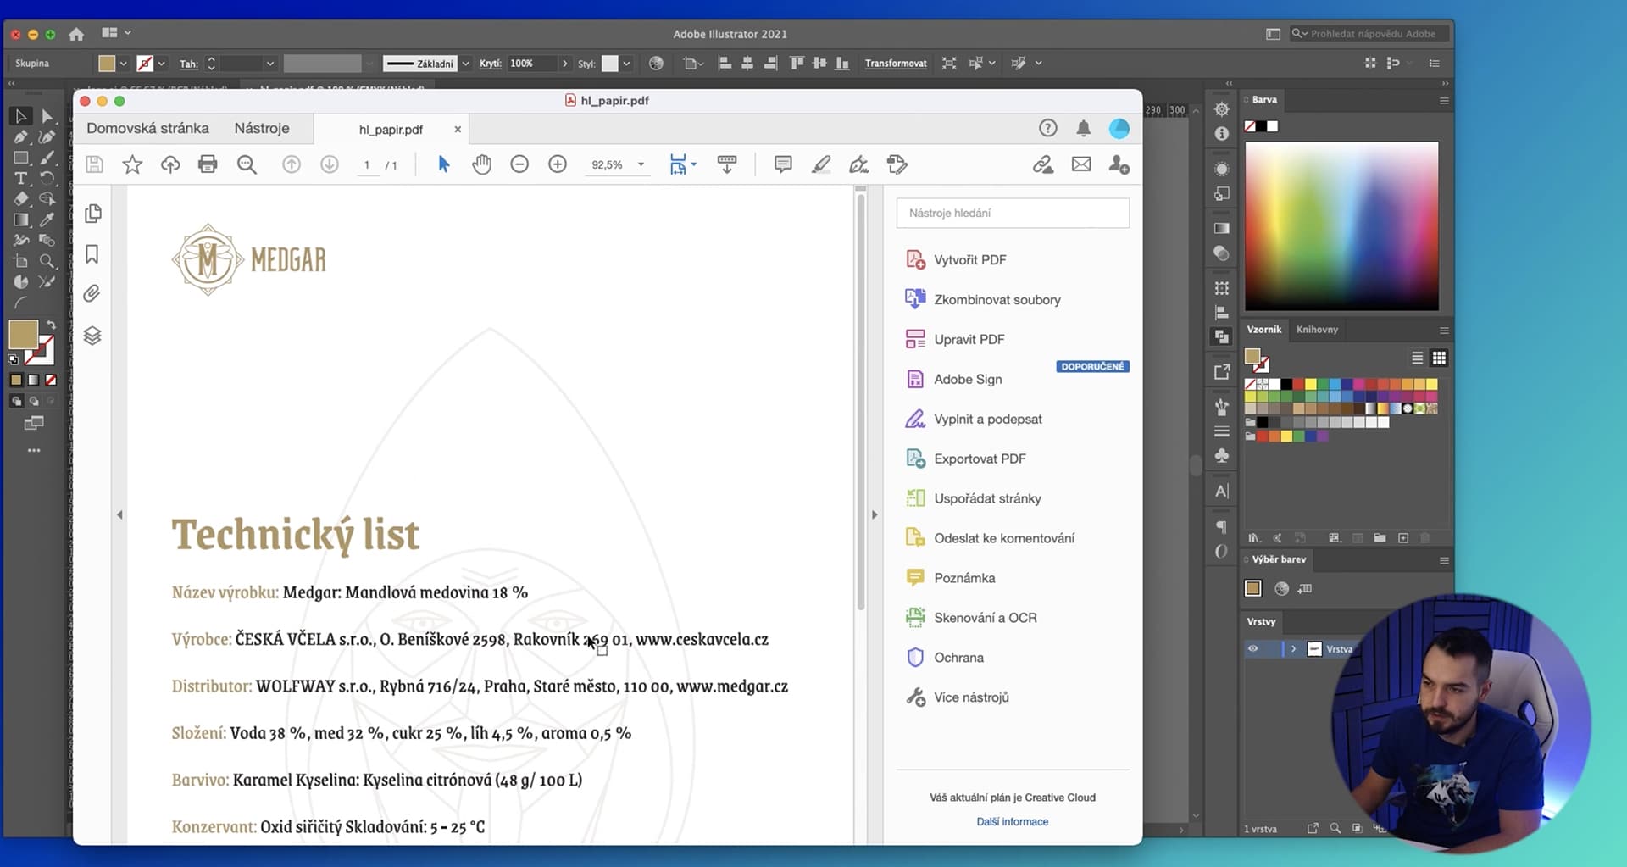The image size is (1627, 867).
Task: Click the Nástroje hledání search field
Action: click(1013, 213)
